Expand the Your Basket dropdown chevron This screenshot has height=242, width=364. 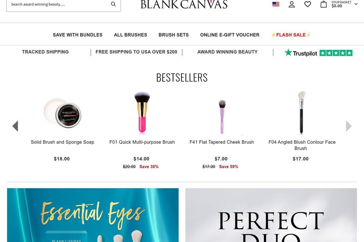[356, 4]
